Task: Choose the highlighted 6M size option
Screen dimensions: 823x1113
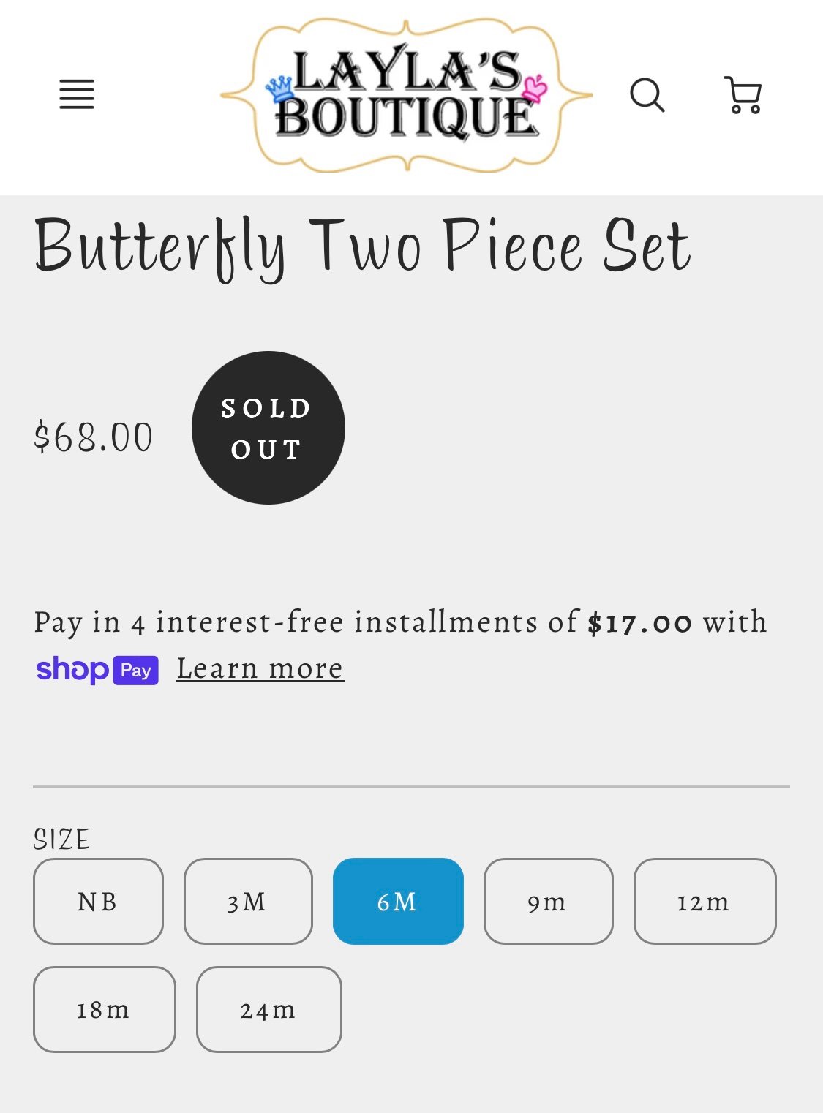Action: 398,901
